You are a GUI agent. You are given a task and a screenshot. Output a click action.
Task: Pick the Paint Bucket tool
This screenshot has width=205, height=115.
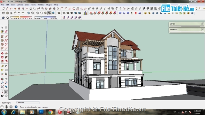point(2,31)
